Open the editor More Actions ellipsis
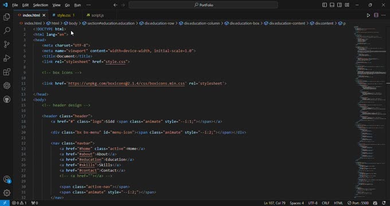The image size is (390, 206). [383, 15]
